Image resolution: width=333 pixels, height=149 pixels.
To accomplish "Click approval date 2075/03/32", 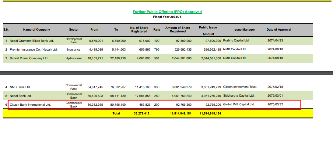I will [275, 104].
